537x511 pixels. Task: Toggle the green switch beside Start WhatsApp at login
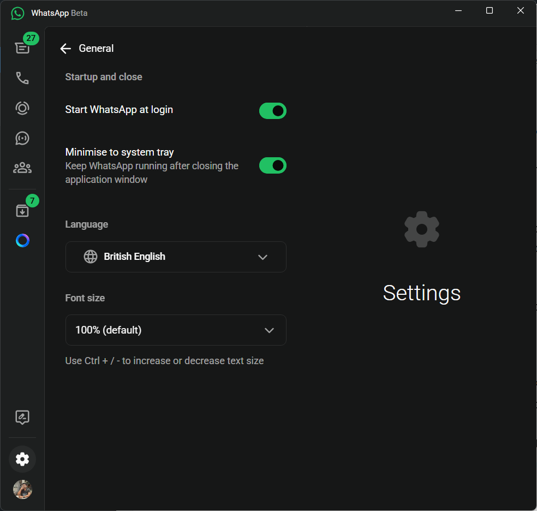click(272, 111)
